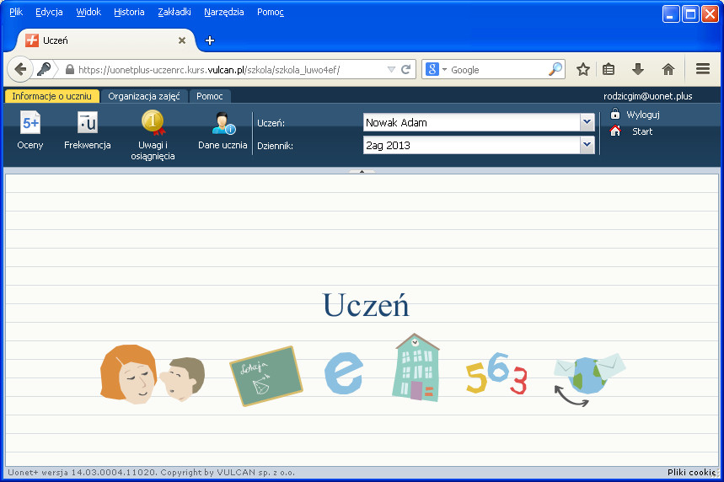Click Nowak Adam student field
Image resolution: width=724 pixels, height=482 pixels.
point(472,122)
